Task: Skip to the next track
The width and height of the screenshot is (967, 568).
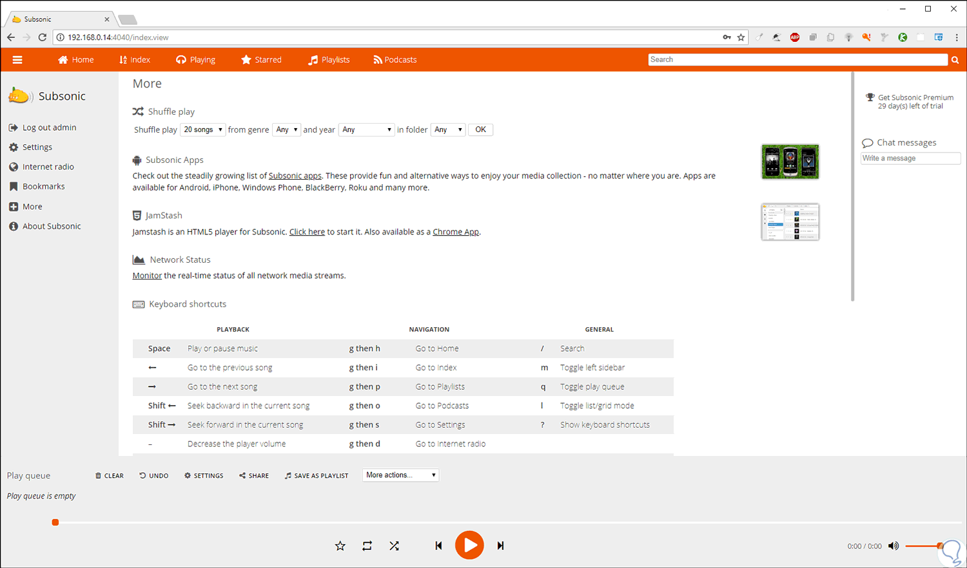Action: [500, 545]
